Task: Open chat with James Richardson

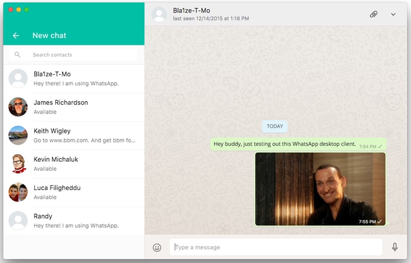Action: (x=76, y=106)
